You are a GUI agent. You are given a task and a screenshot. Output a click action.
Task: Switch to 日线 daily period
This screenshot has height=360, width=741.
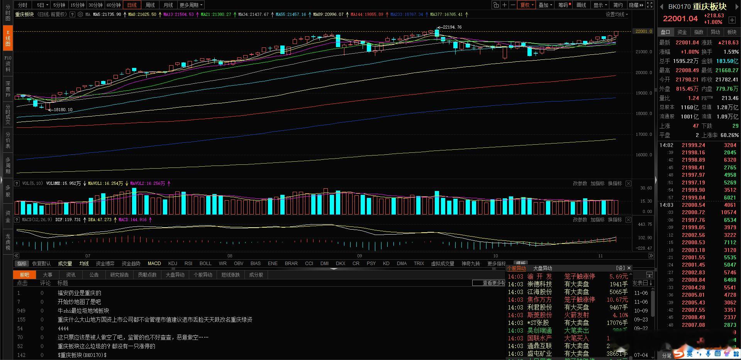point(132,5)
